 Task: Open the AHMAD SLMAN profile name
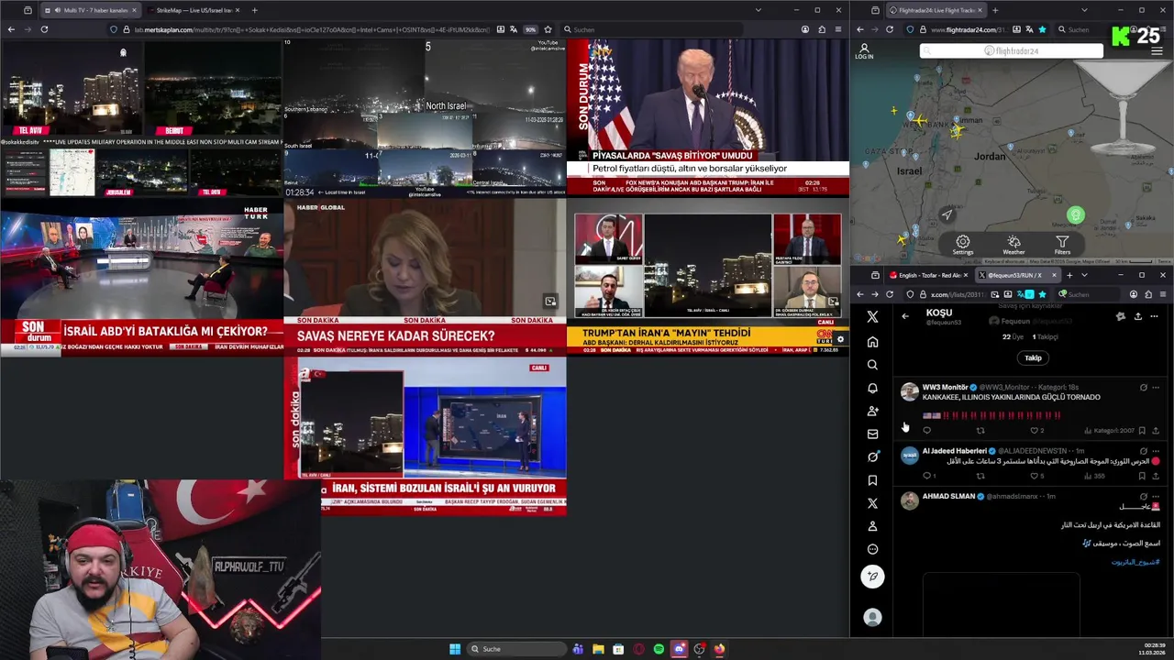(947, 496)
